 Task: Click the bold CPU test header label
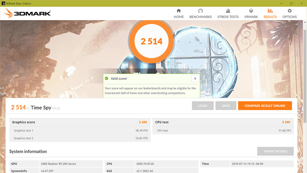(162, 122)
